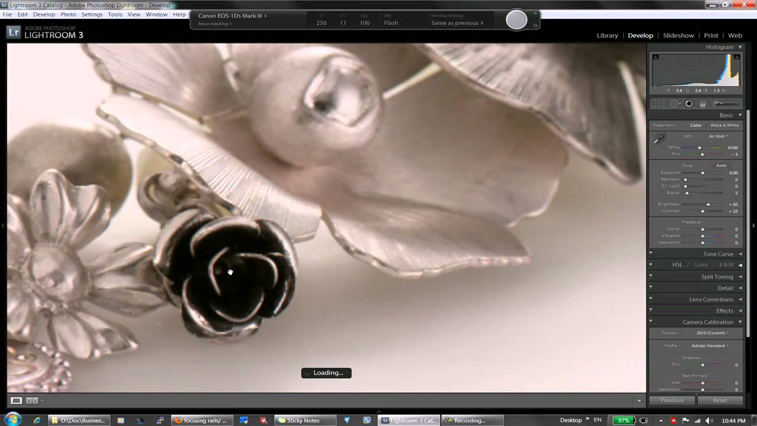Click the Temp slider handle
The image size is (757, 426).
point(700,147)
